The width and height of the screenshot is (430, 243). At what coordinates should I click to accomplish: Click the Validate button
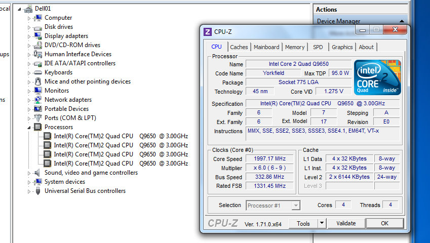346,223
